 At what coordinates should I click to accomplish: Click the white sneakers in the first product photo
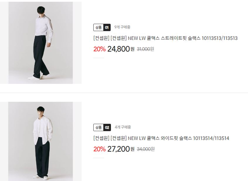pyautogui.click(x=38, y=77)
